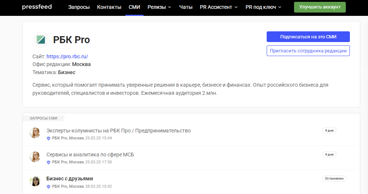Click verified shield icon in Эксперты-колумнисты row
The width and height of the screenshot is (368, 194).
[48, 138]
